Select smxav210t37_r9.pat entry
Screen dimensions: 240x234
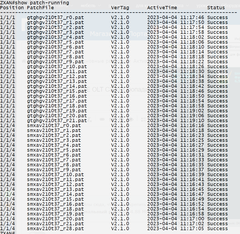pyautogui.click(x=54, y=170)
